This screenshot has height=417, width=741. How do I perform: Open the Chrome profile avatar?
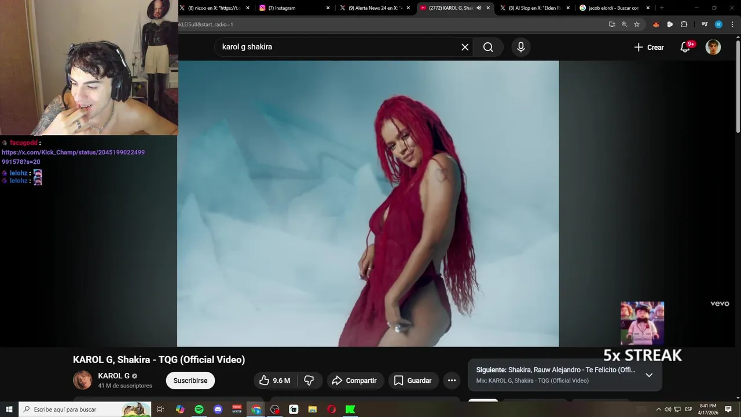click(x=718, y=24)
